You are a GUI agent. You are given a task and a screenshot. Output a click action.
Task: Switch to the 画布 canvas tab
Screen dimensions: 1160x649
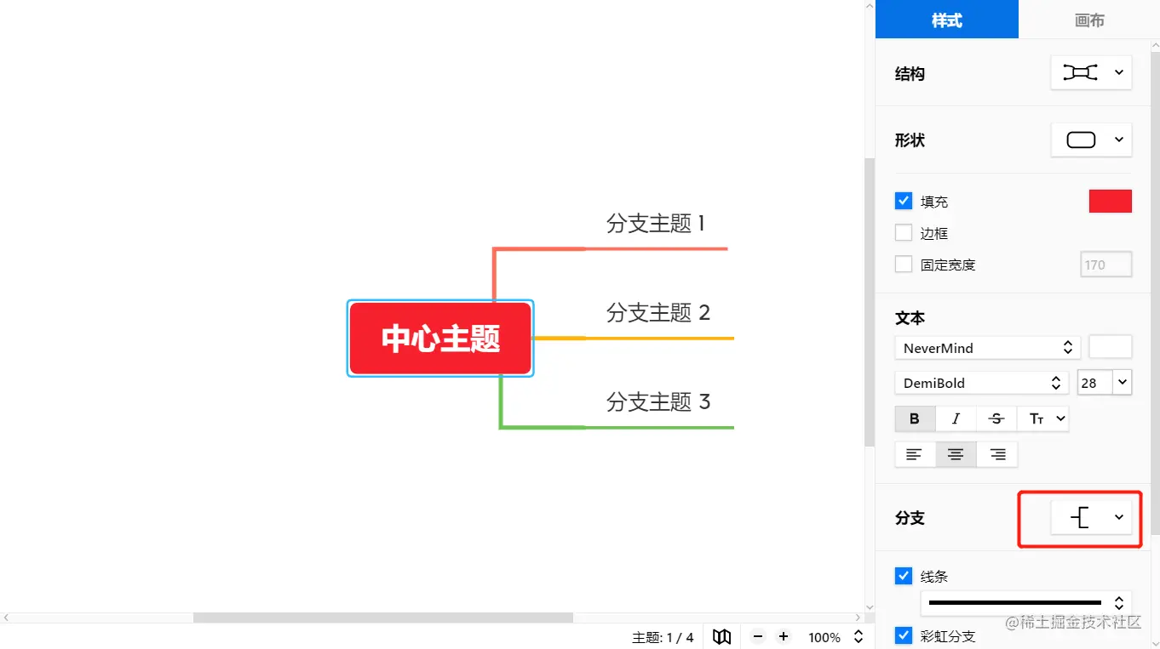(1089, 20)
